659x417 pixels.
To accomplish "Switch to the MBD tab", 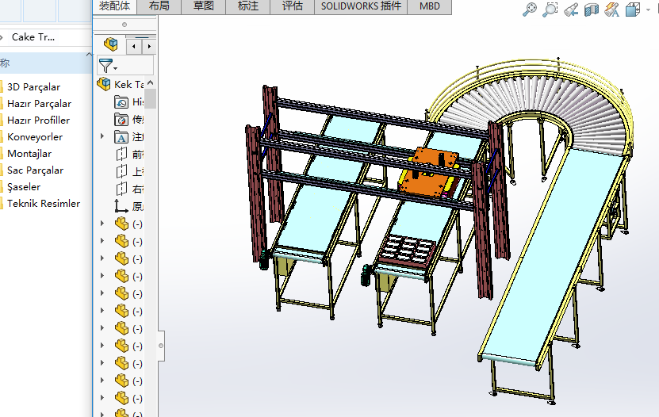I will 429,6.
